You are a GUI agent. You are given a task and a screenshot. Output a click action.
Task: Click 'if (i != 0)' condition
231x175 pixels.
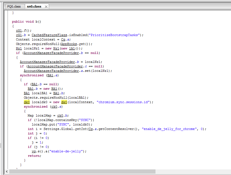(38, 138)
